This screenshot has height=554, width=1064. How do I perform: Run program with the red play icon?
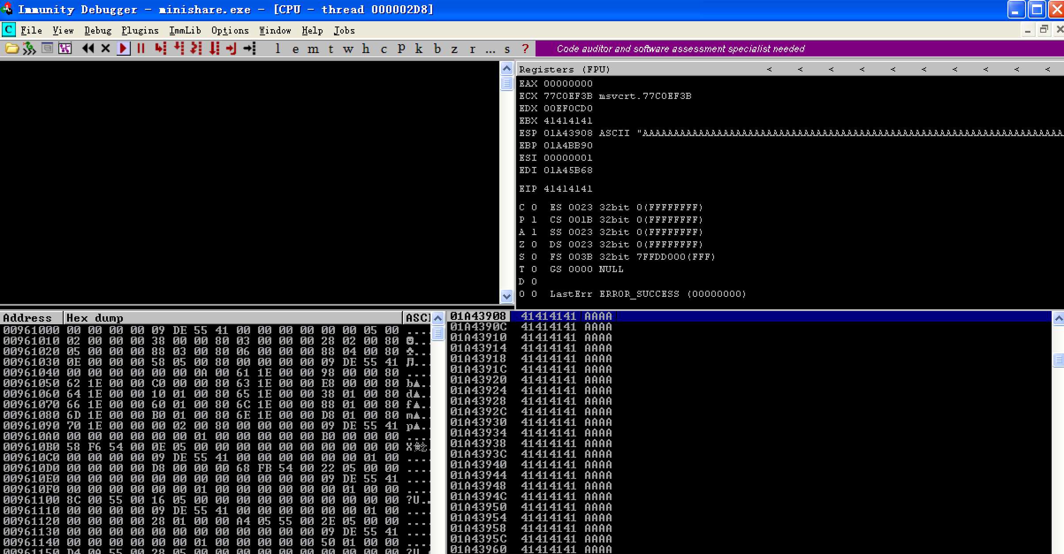point(123,49)
